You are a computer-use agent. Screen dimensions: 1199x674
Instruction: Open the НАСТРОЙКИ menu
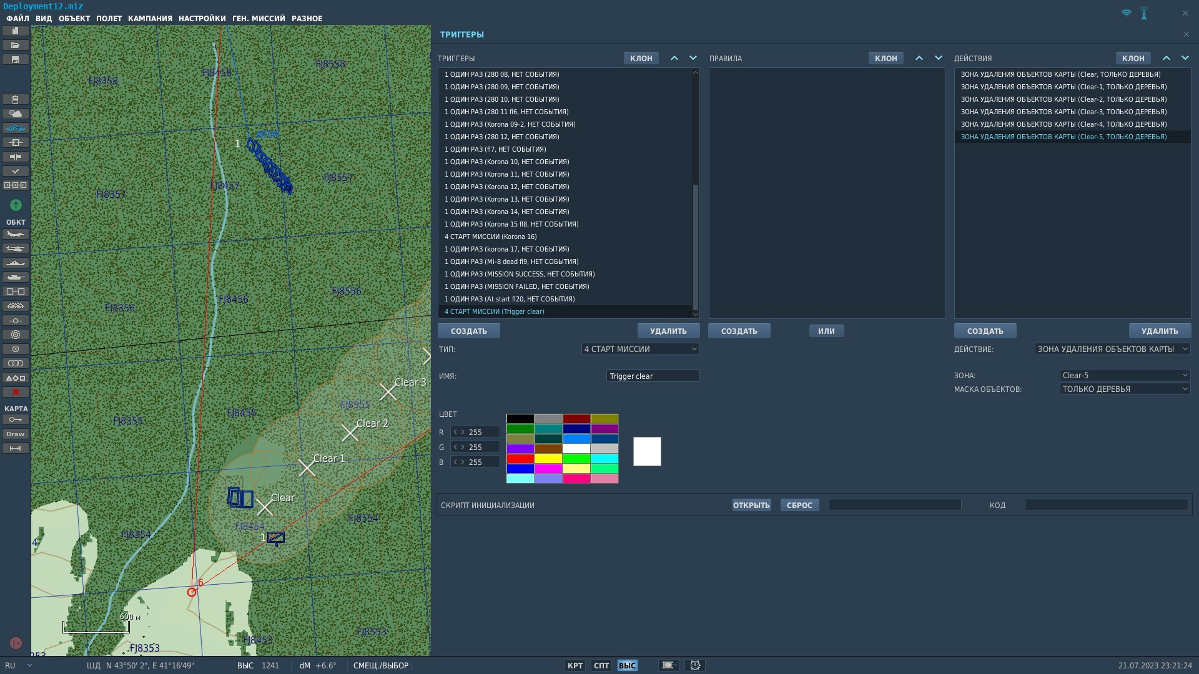point(202,19)
